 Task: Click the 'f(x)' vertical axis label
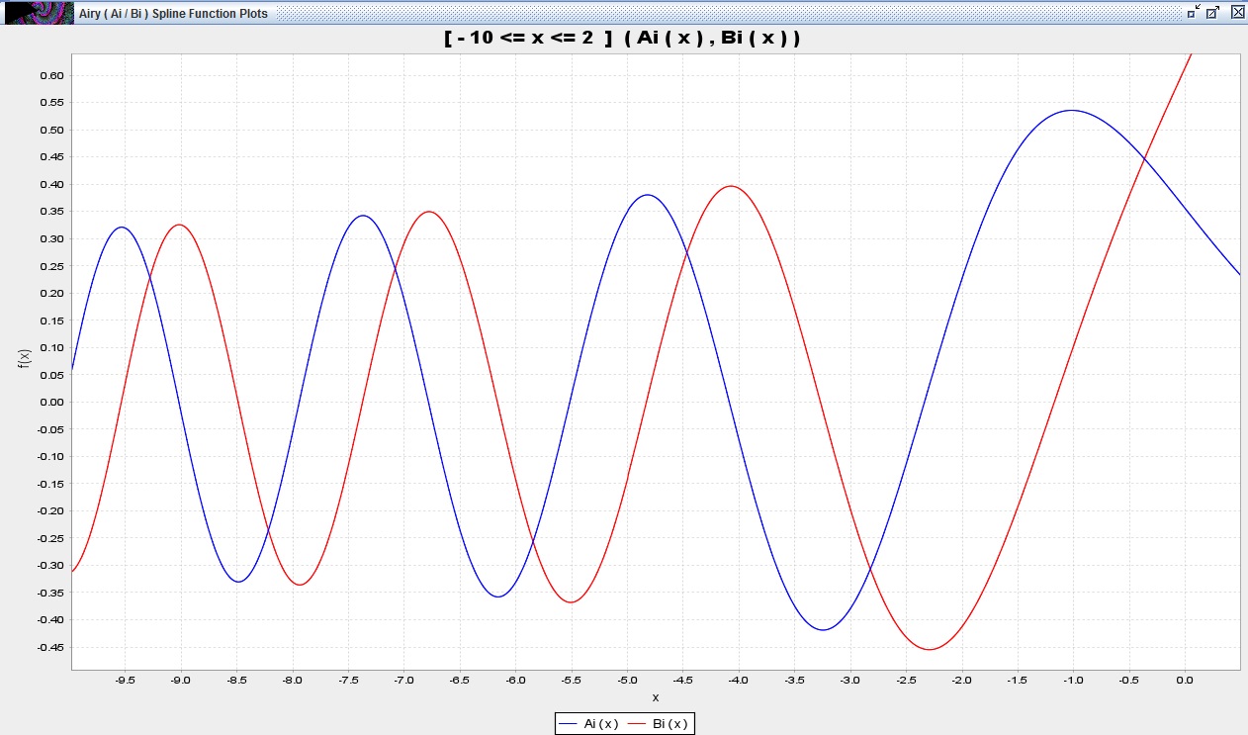[x=25, y=361]
